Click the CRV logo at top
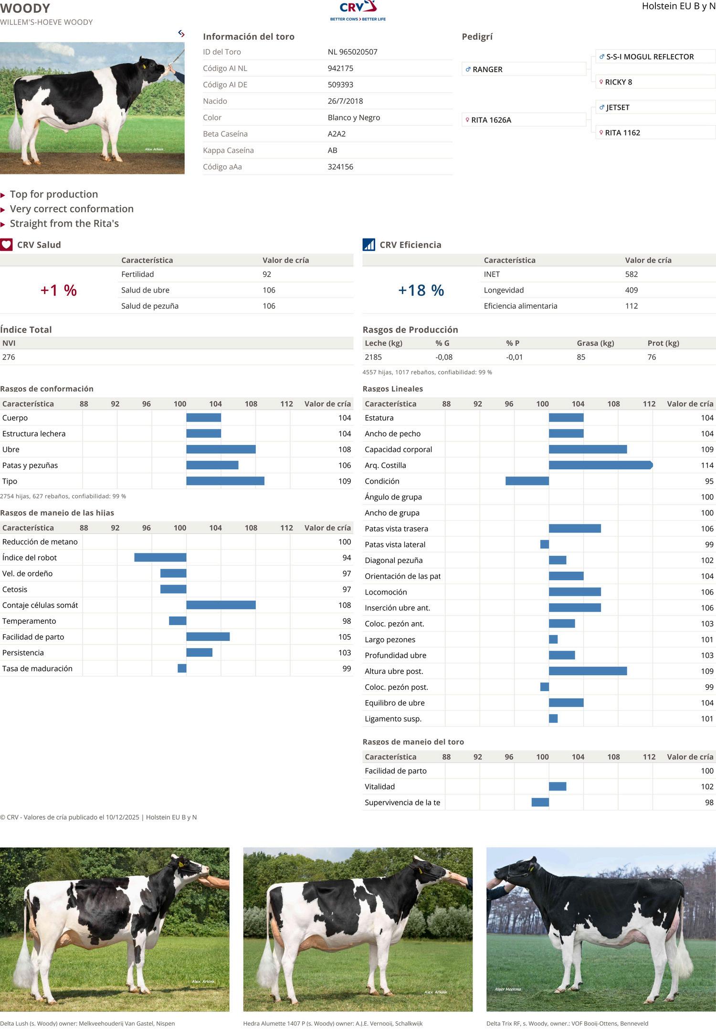 tap(358, 11)
